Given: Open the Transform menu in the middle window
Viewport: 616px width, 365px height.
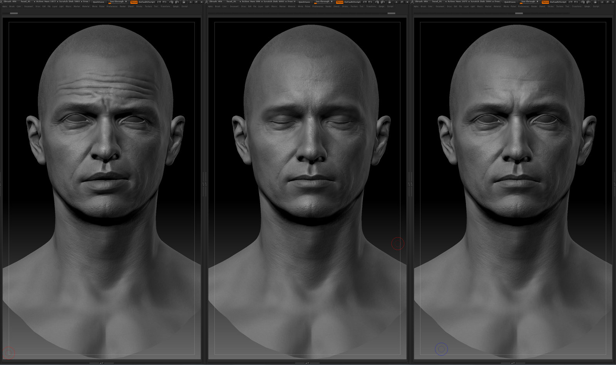Looking at the screenshot, I should point(371,7).
